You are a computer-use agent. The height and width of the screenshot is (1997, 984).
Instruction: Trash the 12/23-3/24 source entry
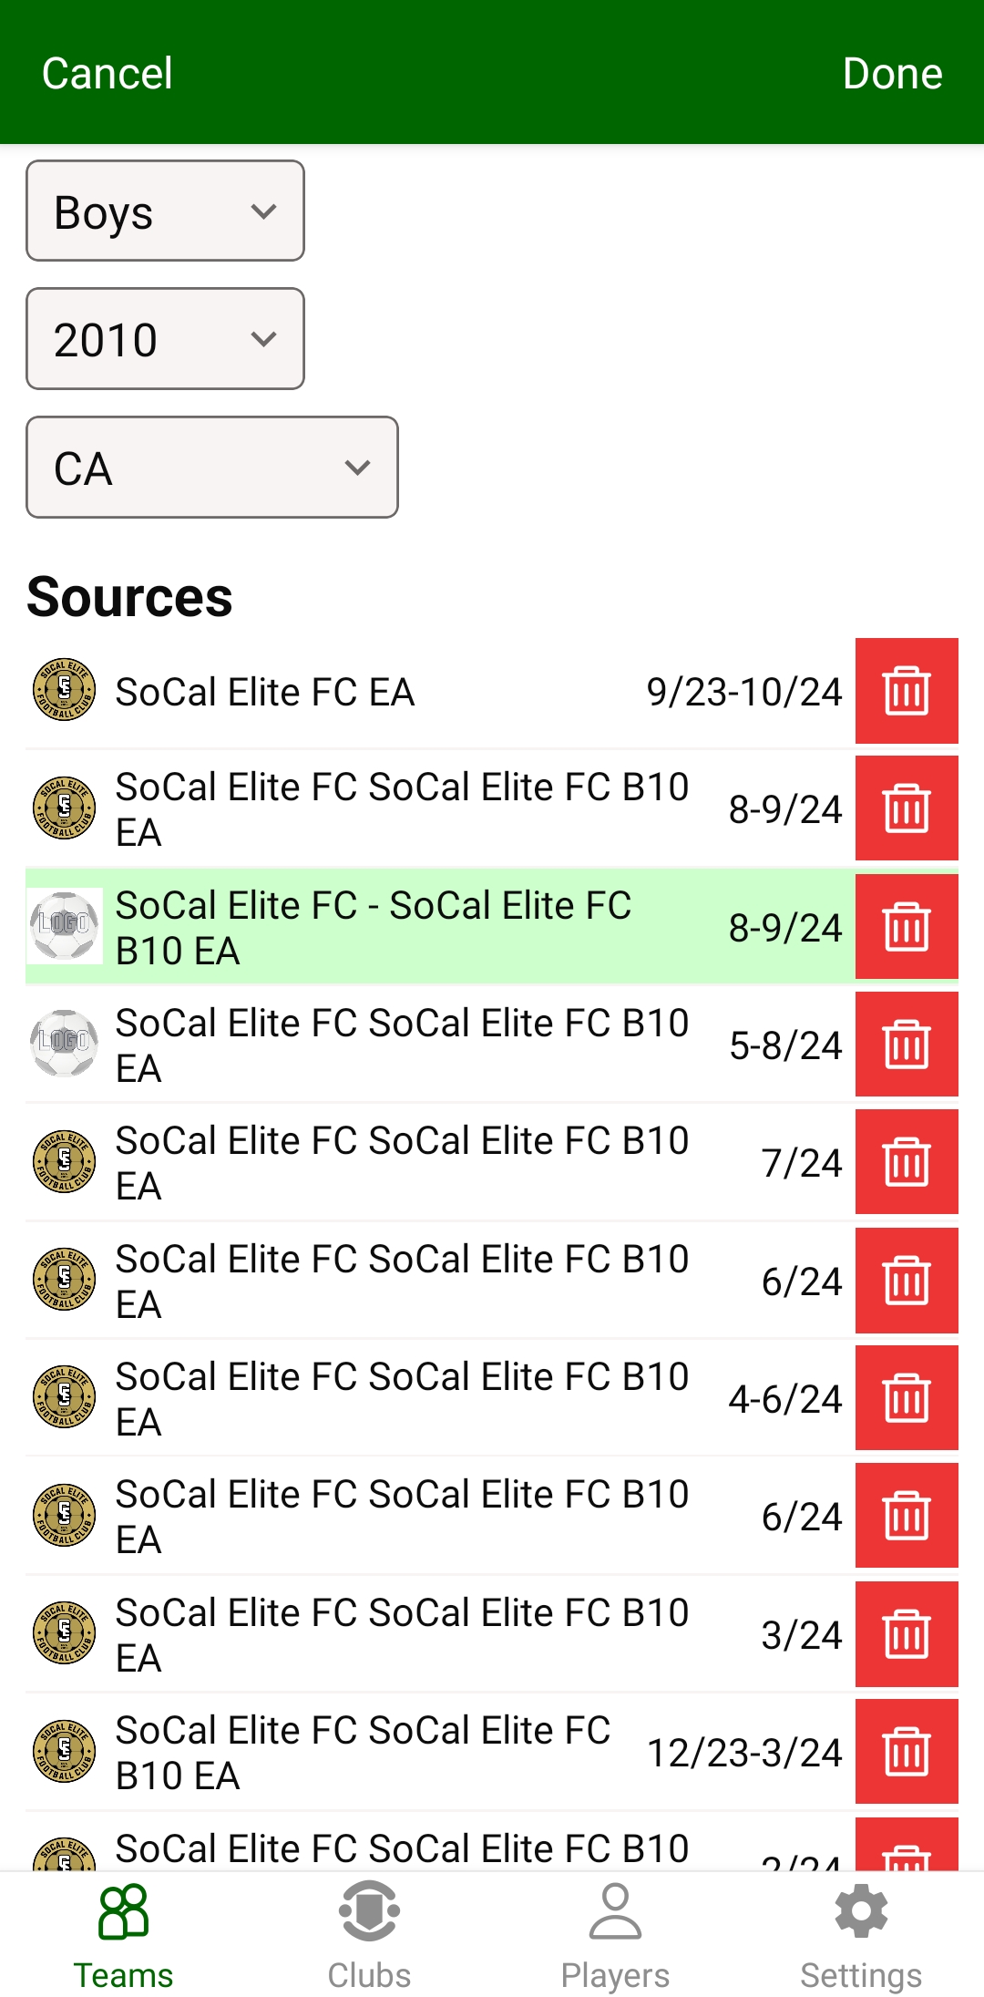point(906,1752)
